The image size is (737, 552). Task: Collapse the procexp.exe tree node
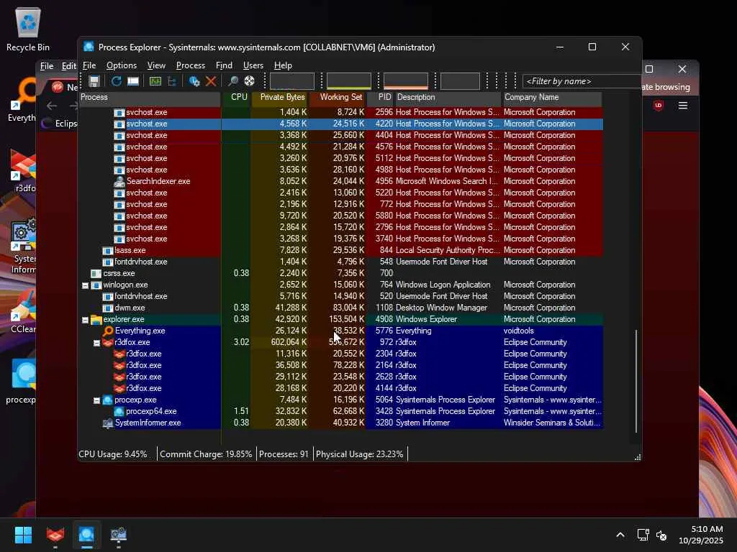(x=96, y=400)
